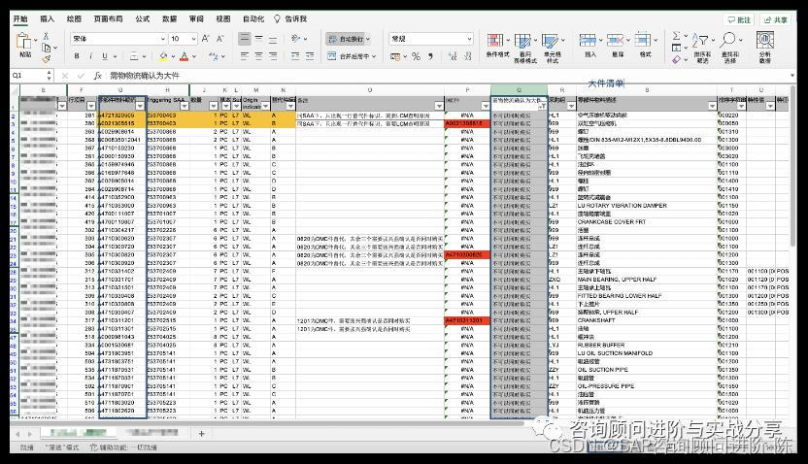Click the increase decimal icon
Screen dimensions: 808x464
[453, 56]
